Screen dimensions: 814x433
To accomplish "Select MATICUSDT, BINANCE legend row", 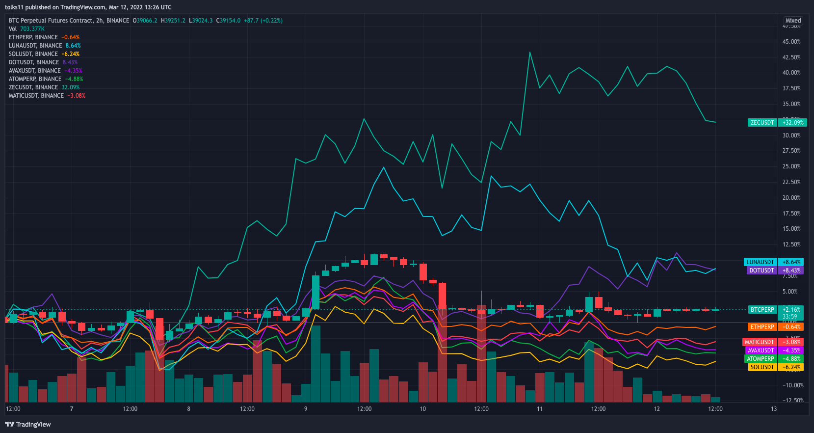I will (x=47, y=96).
